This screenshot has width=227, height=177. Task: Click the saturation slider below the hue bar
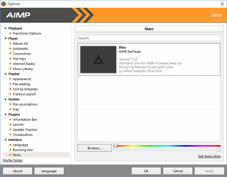tap(167, 150)
